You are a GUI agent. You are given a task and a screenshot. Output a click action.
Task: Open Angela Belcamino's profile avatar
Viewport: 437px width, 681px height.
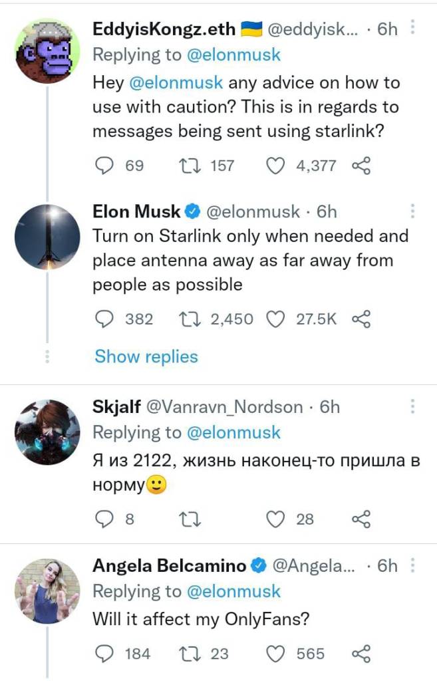pyautogui.click(x=47, y=590)
